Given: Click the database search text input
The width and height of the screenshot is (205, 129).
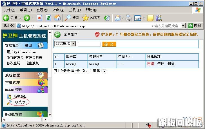Looking at the screenshot, I should click(x=89, y=44).
